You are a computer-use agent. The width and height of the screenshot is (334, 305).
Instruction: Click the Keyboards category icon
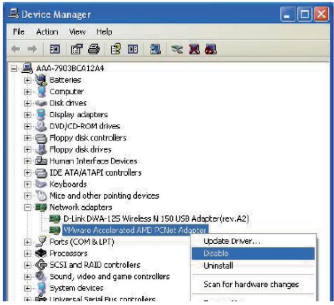(x=41, y=184)
